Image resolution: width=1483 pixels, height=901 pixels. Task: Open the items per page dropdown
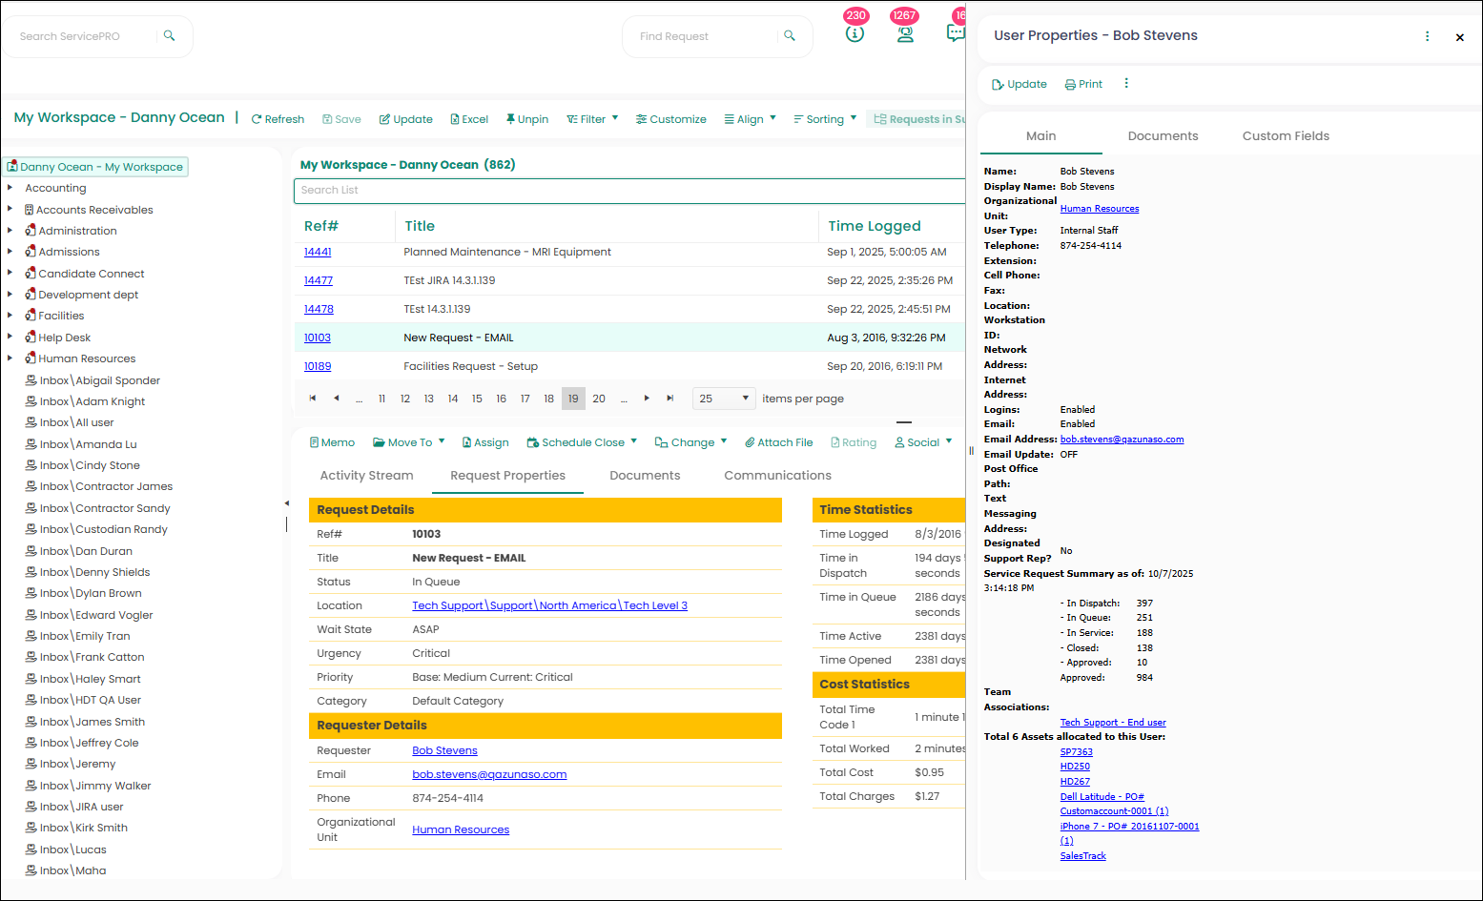(x=725, y=399)
